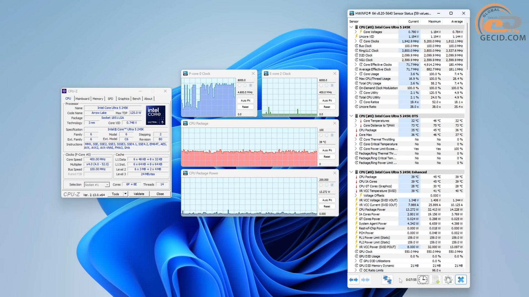Close the CPU Package Power graph window
529x297 pixels.
pos(334,173)
